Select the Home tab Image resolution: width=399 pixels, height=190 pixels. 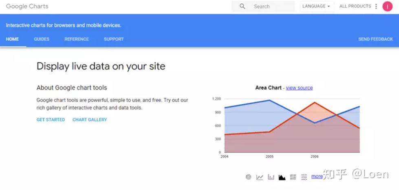(x=13, y=39)
